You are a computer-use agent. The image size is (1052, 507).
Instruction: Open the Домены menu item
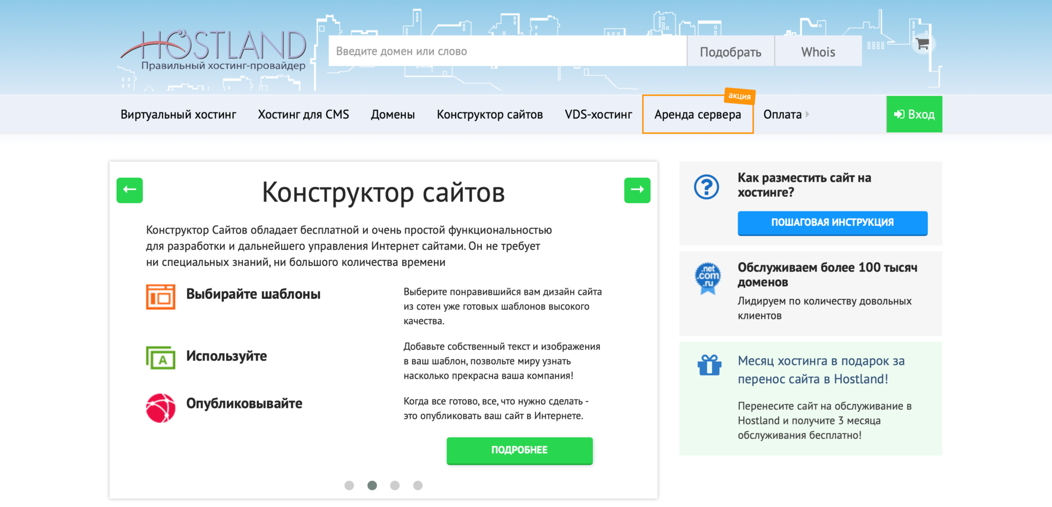click(393, 114)
